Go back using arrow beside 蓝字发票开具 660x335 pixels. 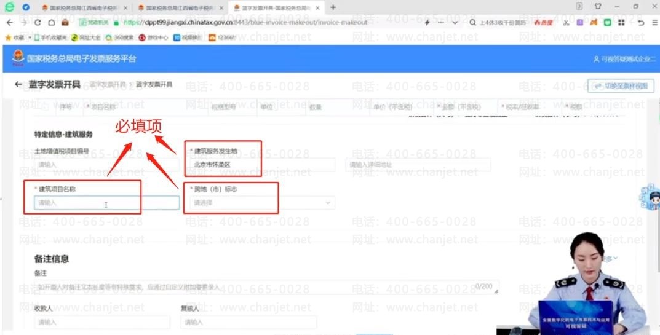click(x=18, y=84)
